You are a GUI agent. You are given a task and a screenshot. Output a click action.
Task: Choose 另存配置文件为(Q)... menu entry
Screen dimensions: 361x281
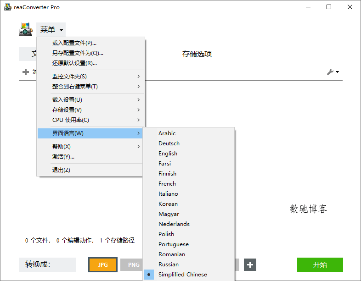pyautogui.click(x=91, y=53)
